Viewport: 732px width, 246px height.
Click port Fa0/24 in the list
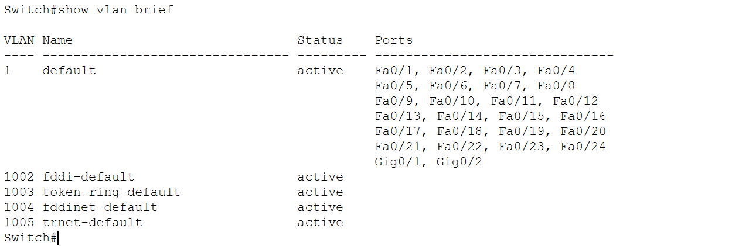coord(583,147)
